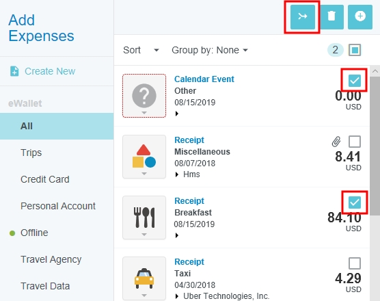Expand details arrow beside Hms

coord(177,174)
